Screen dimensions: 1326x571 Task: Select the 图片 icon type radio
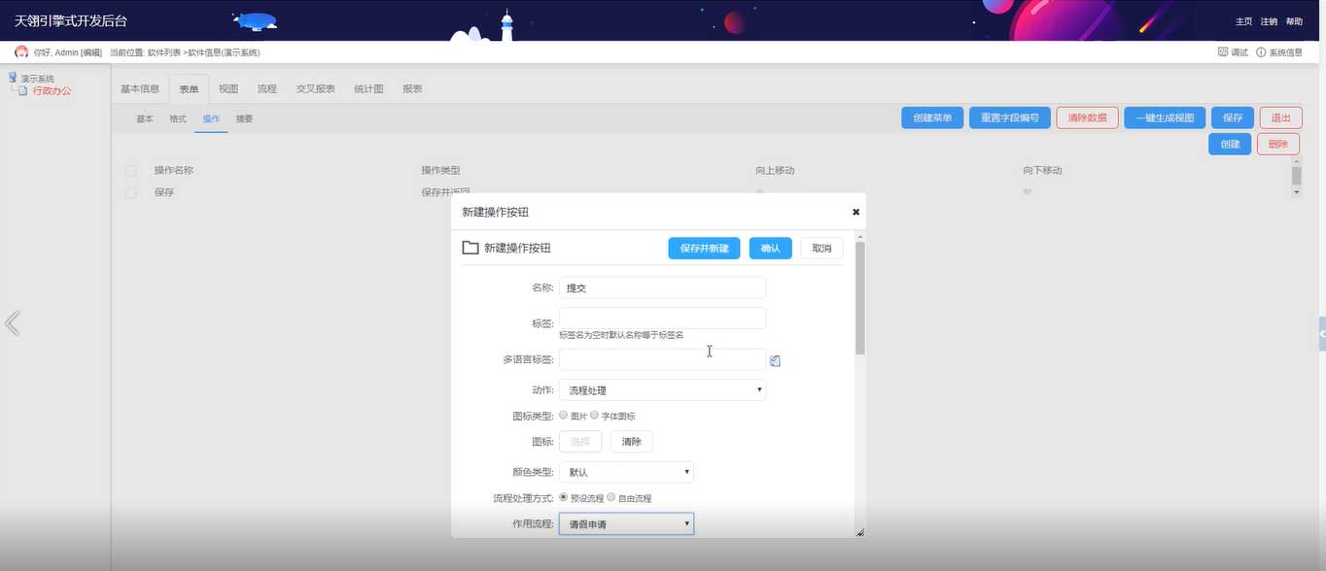click(564, 416)
